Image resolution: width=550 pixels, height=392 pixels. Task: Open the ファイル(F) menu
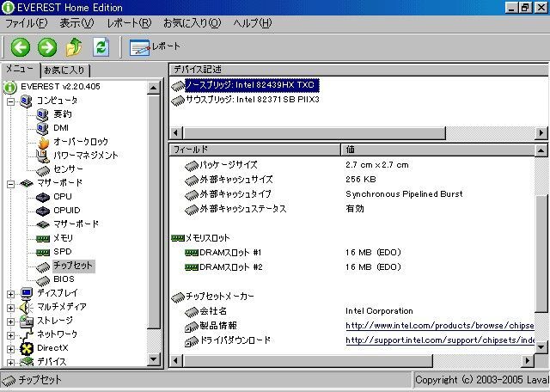coord(27,23)
